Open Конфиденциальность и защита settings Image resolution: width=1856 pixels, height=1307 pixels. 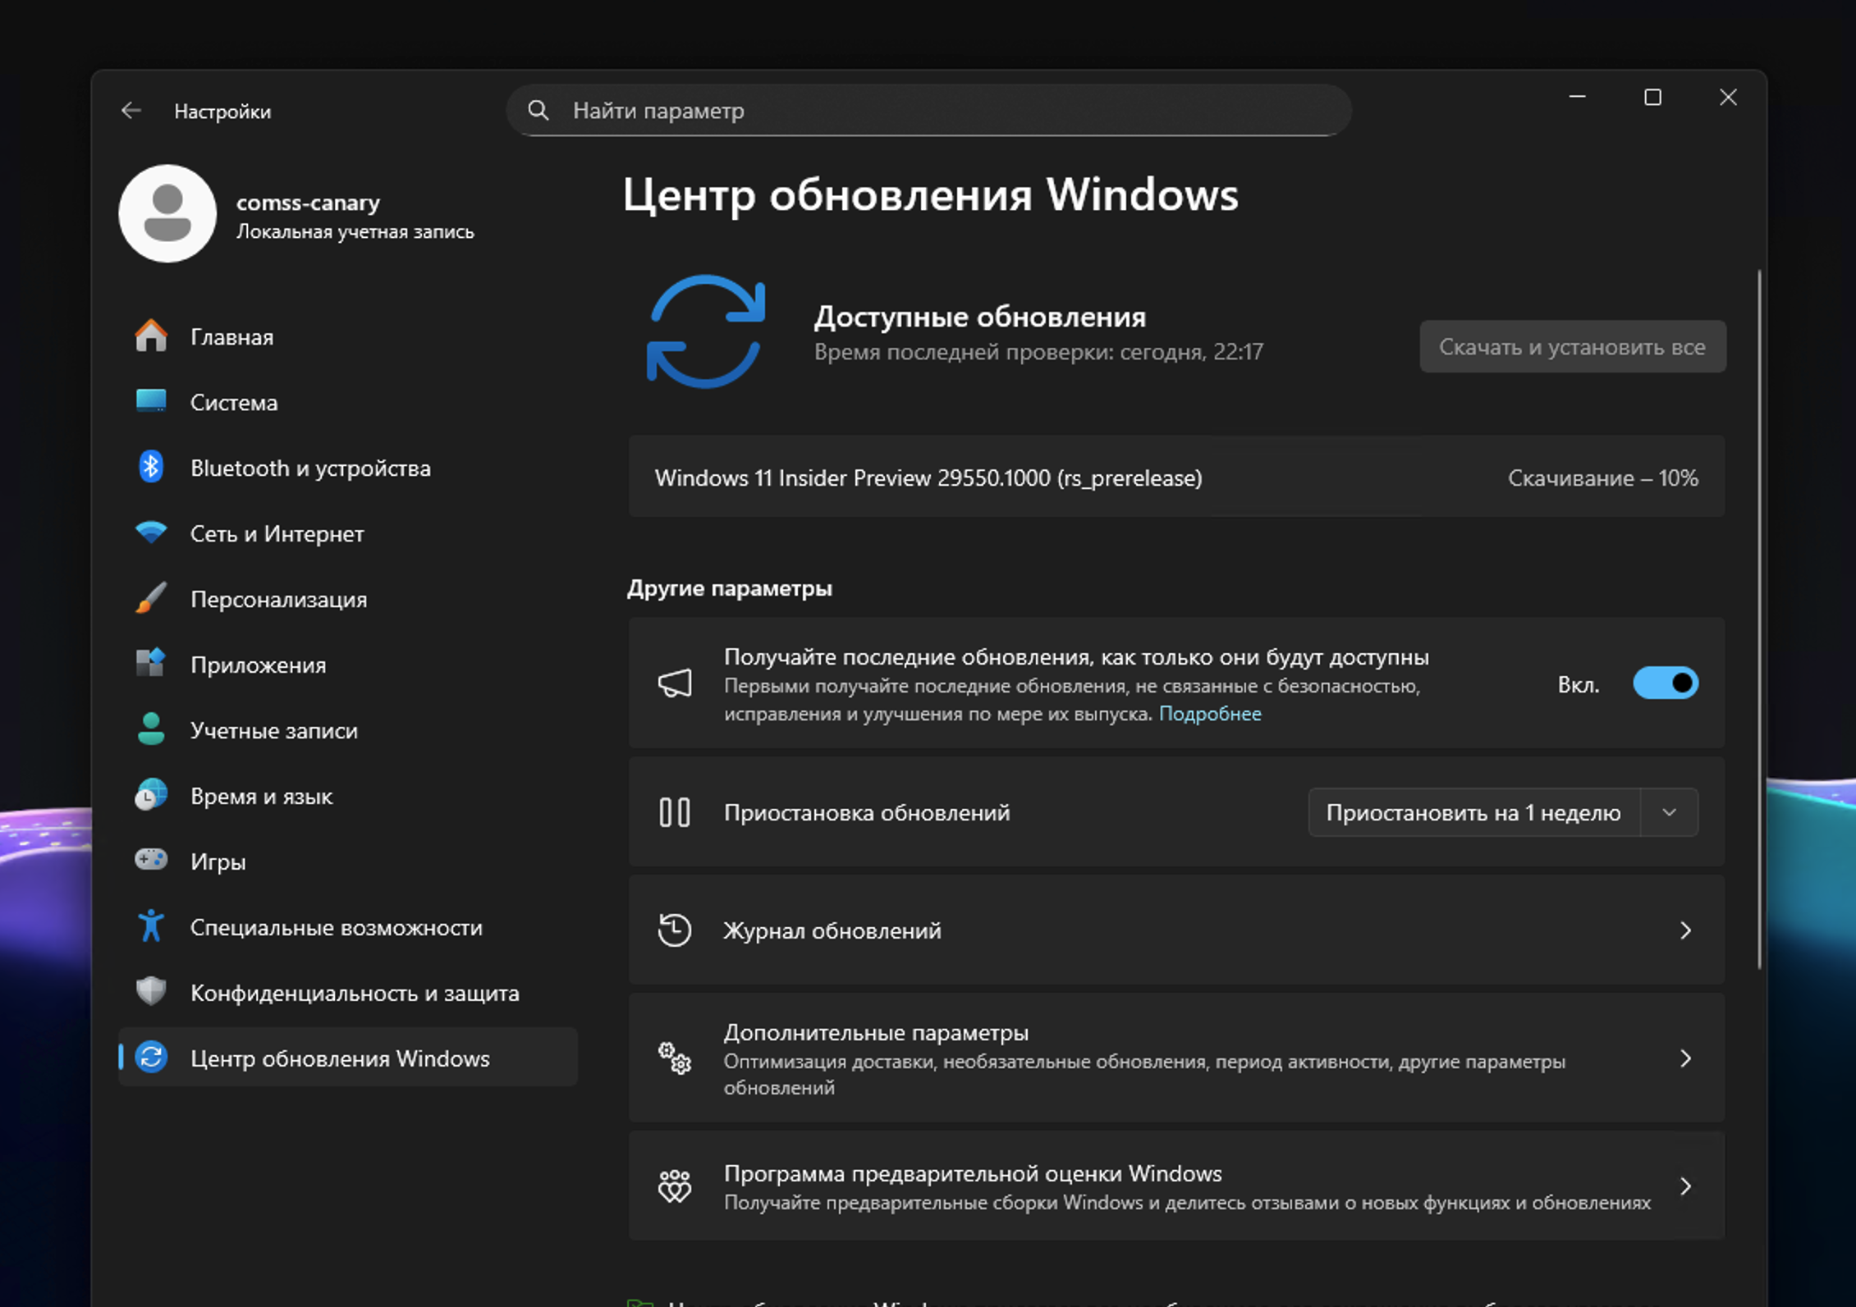coord(355,993)
